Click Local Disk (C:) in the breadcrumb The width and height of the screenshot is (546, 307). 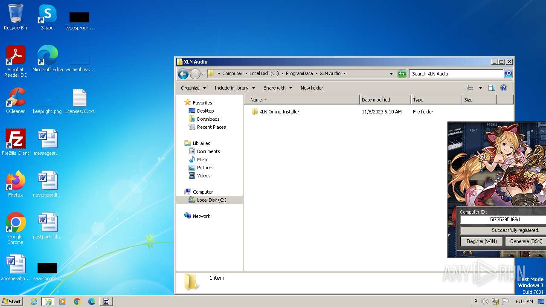coord(264,73)
